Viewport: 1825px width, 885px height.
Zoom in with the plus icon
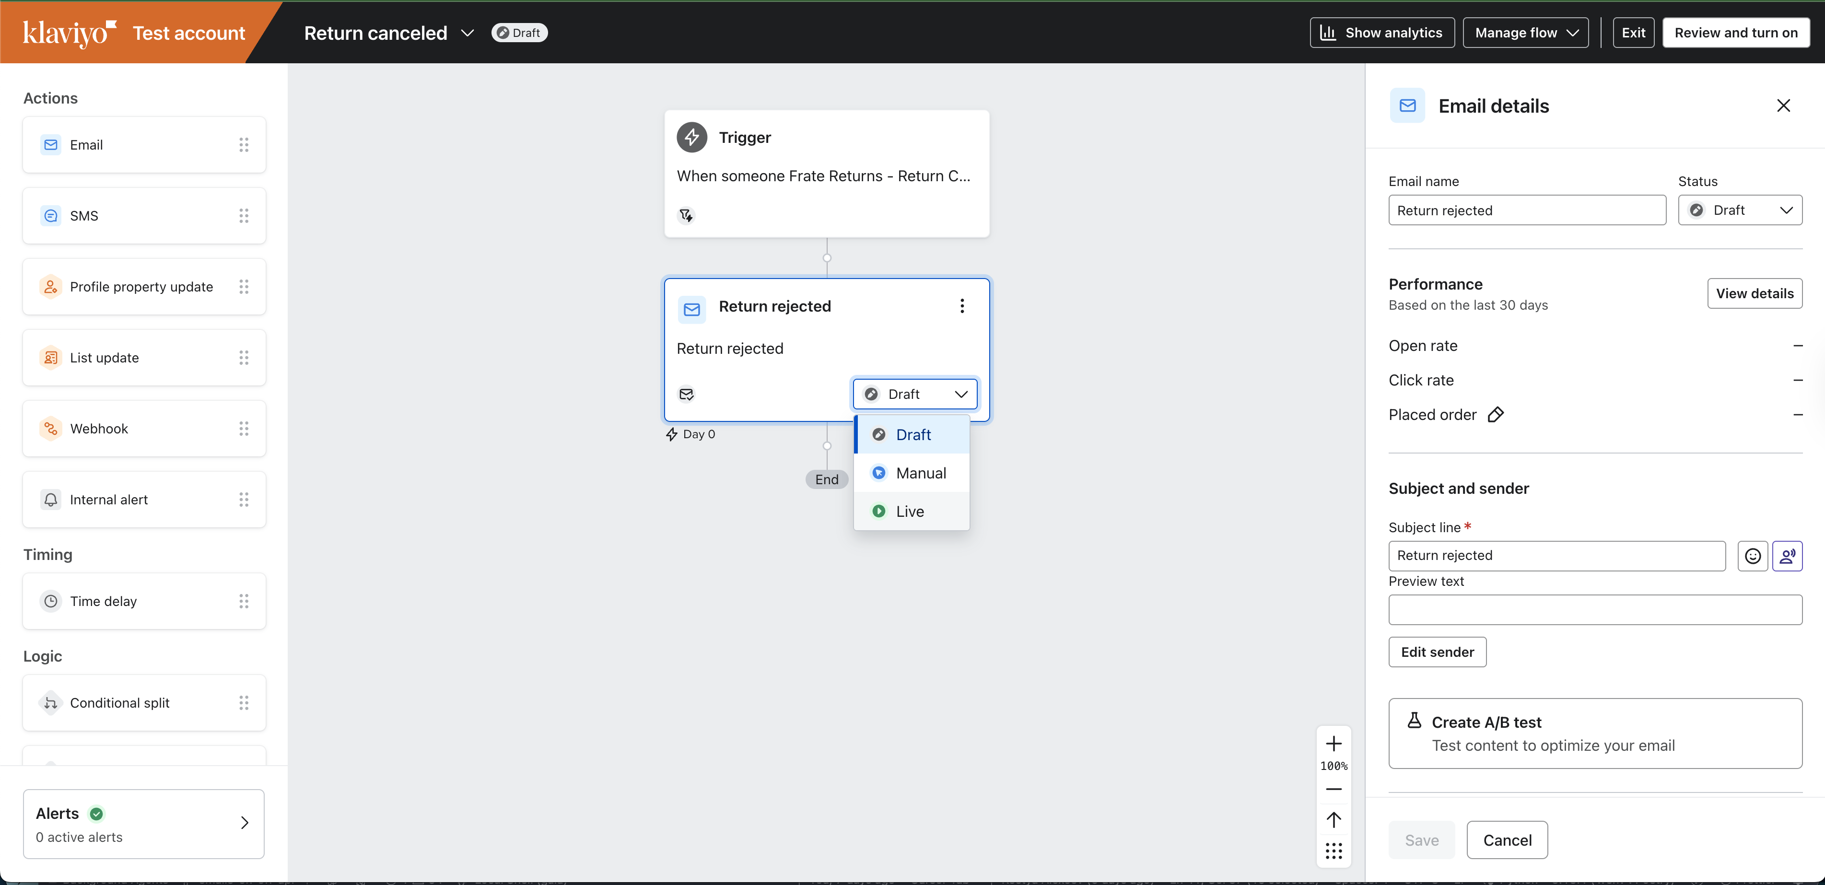(x=1334, y=744)
